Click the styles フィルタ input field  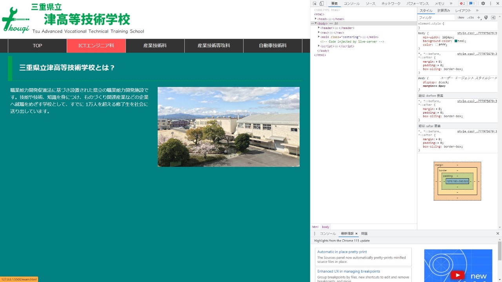pyautogui.click(x=435, y=18)
